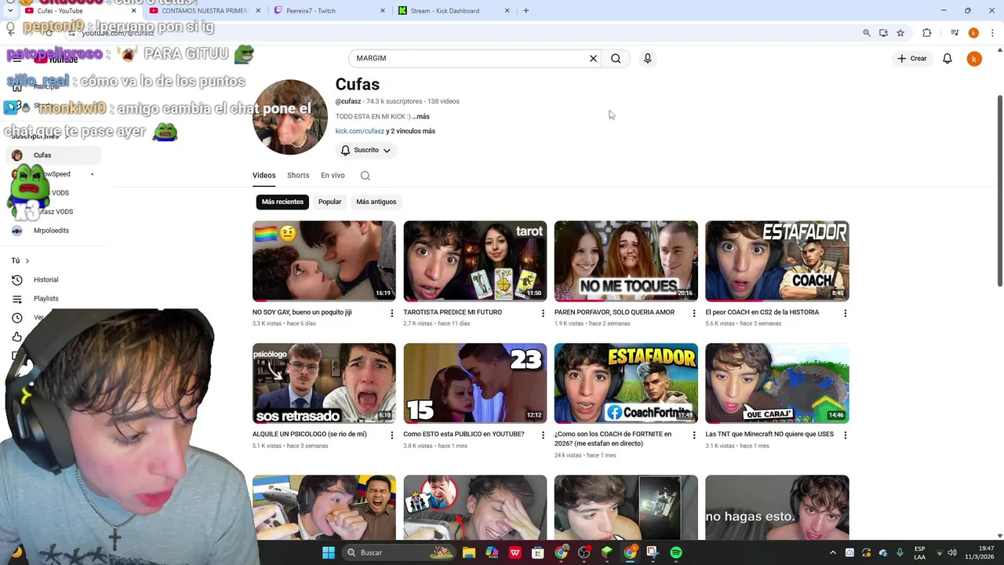Open the Suscrito subscription dropdown
This screenshot has width=1004, height=565.
click(366, 150)
